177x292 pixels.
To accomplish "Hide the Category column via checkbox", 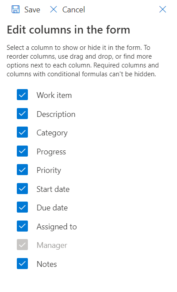I will 22,132.
